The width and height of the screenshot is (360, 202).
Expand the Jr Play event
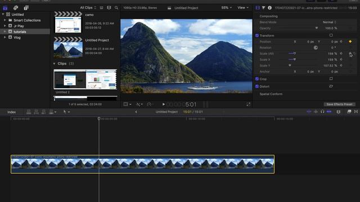coord(5,26)
